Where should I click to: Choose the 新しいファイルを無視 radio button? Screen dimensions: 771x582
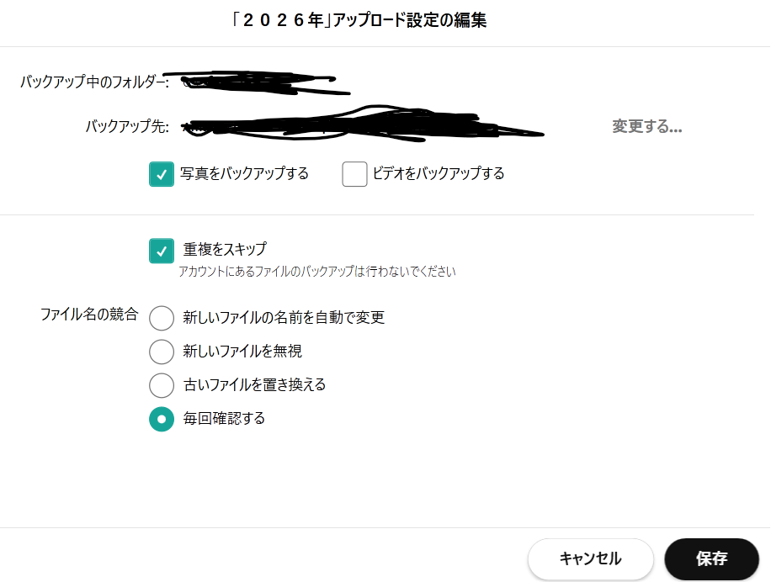click(162, 352)
